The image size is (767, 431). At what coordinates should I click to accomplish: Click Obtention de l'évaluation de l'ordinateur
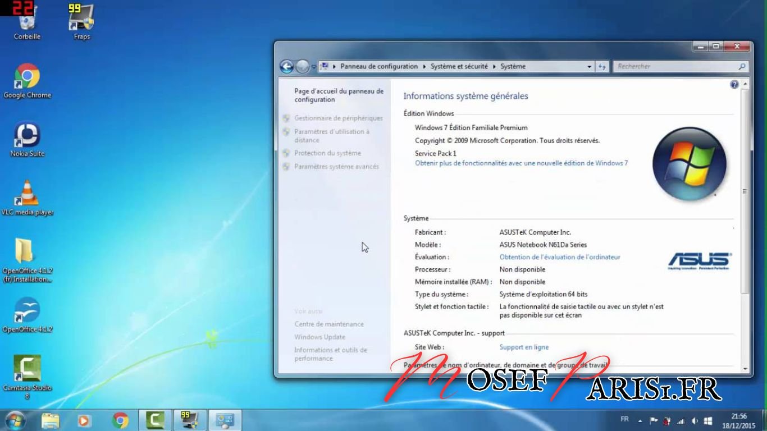[560, 257]
